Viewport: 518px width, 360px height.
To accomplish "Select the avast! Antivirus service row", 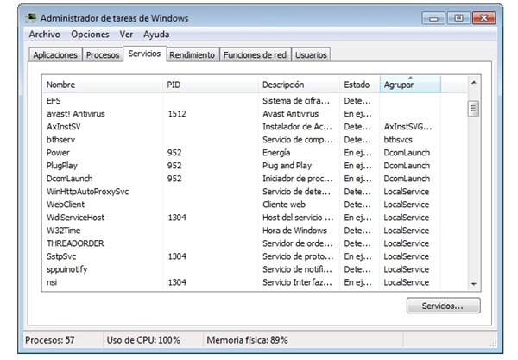I will tap(255, 114).
